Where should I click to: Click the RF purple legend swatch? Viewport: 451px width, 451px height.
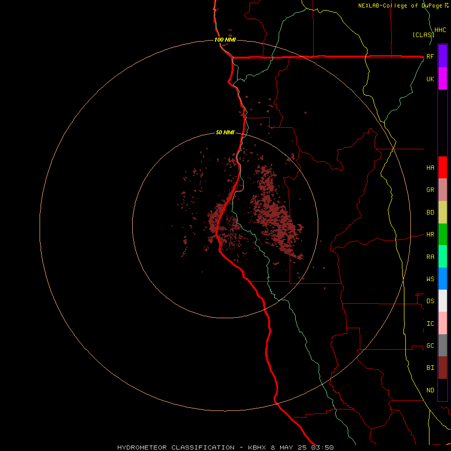[442, 56]
